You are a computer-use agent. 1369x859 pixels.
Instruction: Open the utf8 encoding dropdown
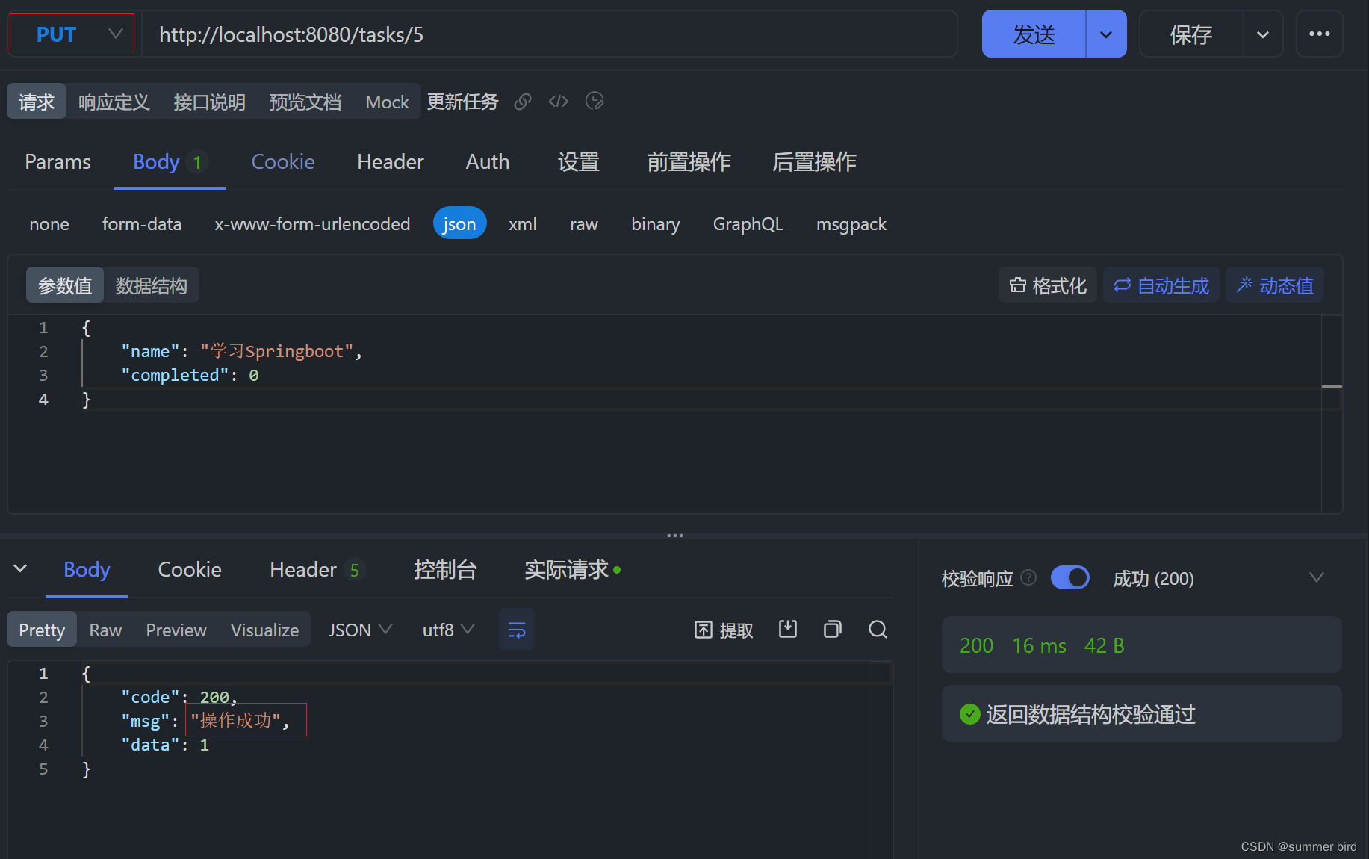tap(448, 630)
